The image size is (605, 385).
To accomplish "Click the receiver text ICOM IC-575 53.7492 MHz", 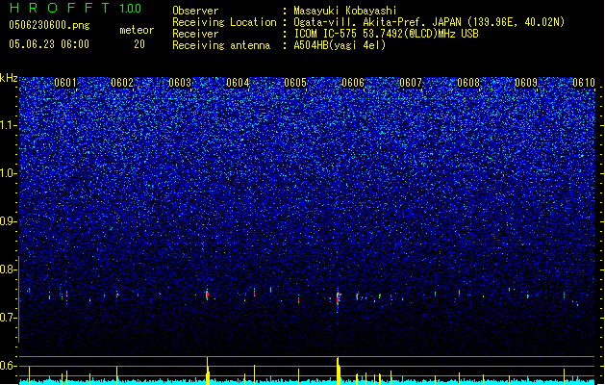I will (x=386, y=34).
